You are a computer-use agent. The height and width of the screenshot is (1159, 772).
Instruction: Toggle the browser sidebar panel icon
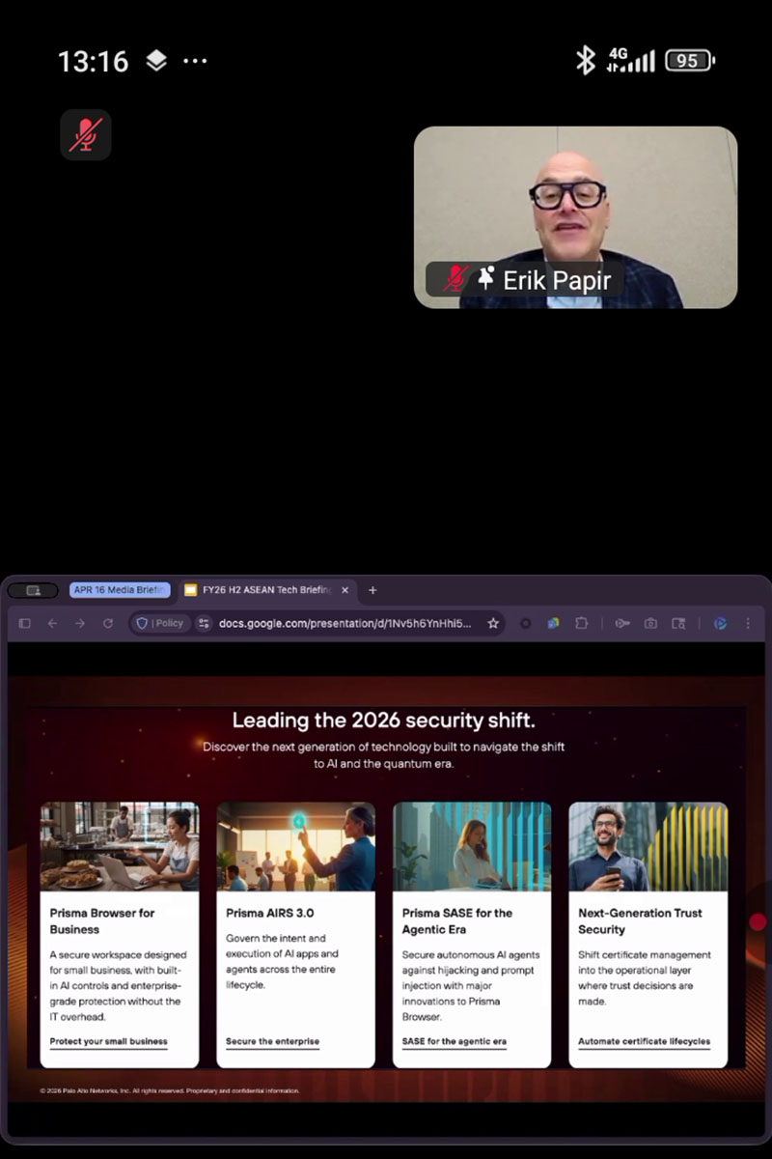click(25, 624)
